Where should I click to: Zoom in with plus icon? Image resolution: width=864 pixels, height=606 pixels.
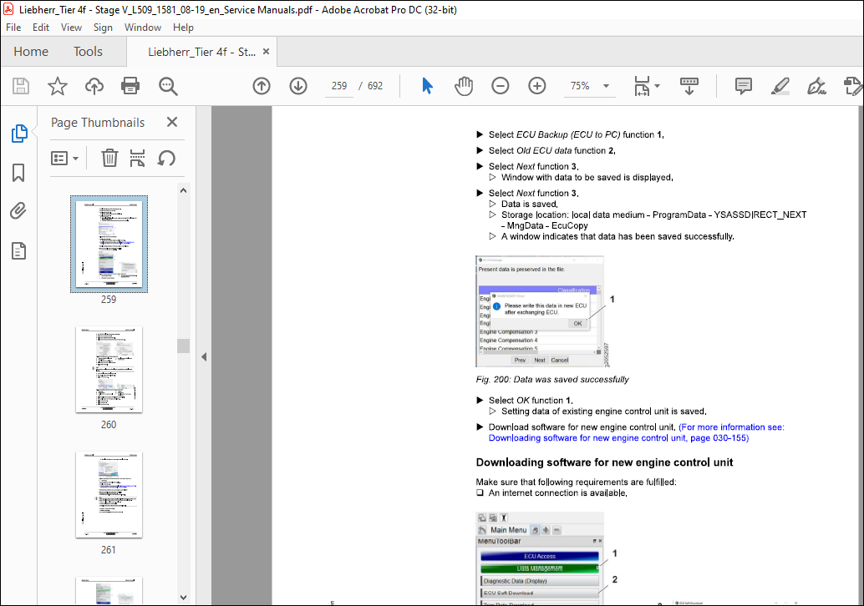(x=537, y=86)
